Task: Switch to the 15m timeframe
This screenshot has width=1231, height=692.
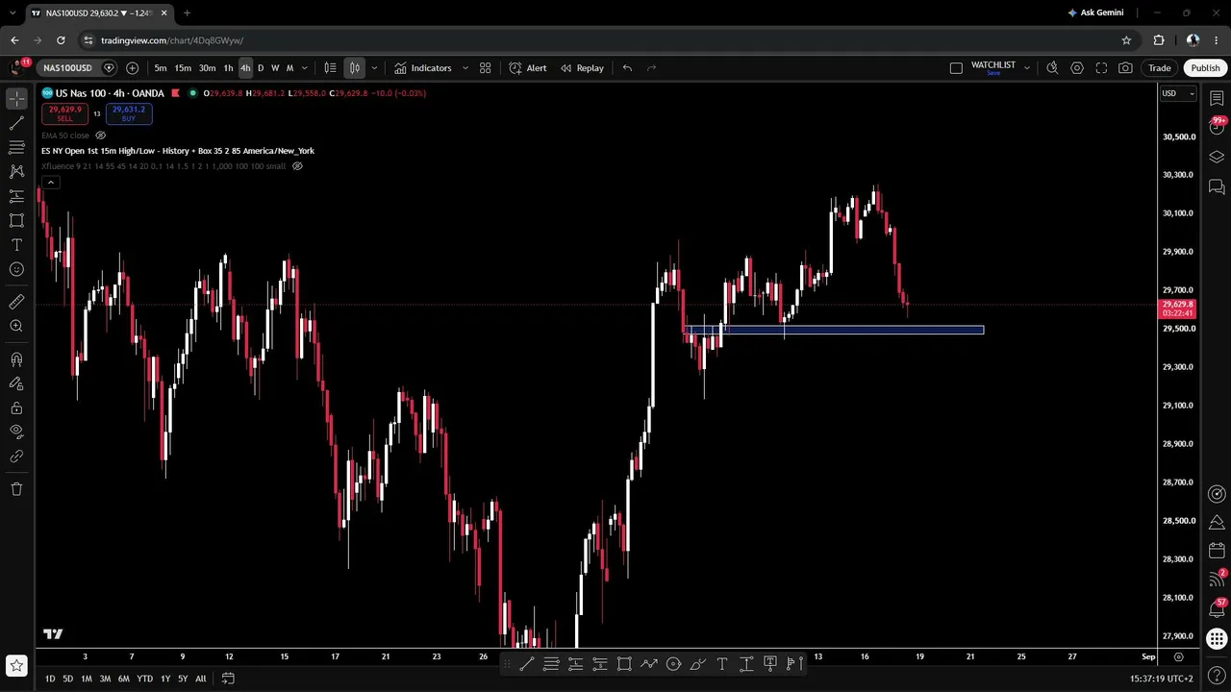Action: point(183,68)
